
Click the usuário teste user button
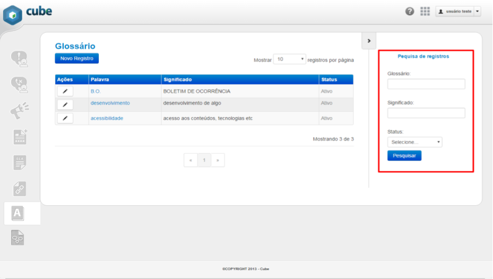point(455,11)
